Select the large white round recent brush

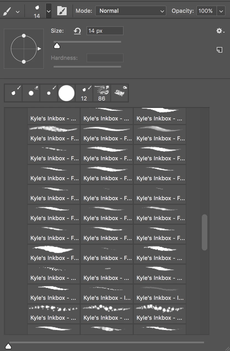click(66, 93)
